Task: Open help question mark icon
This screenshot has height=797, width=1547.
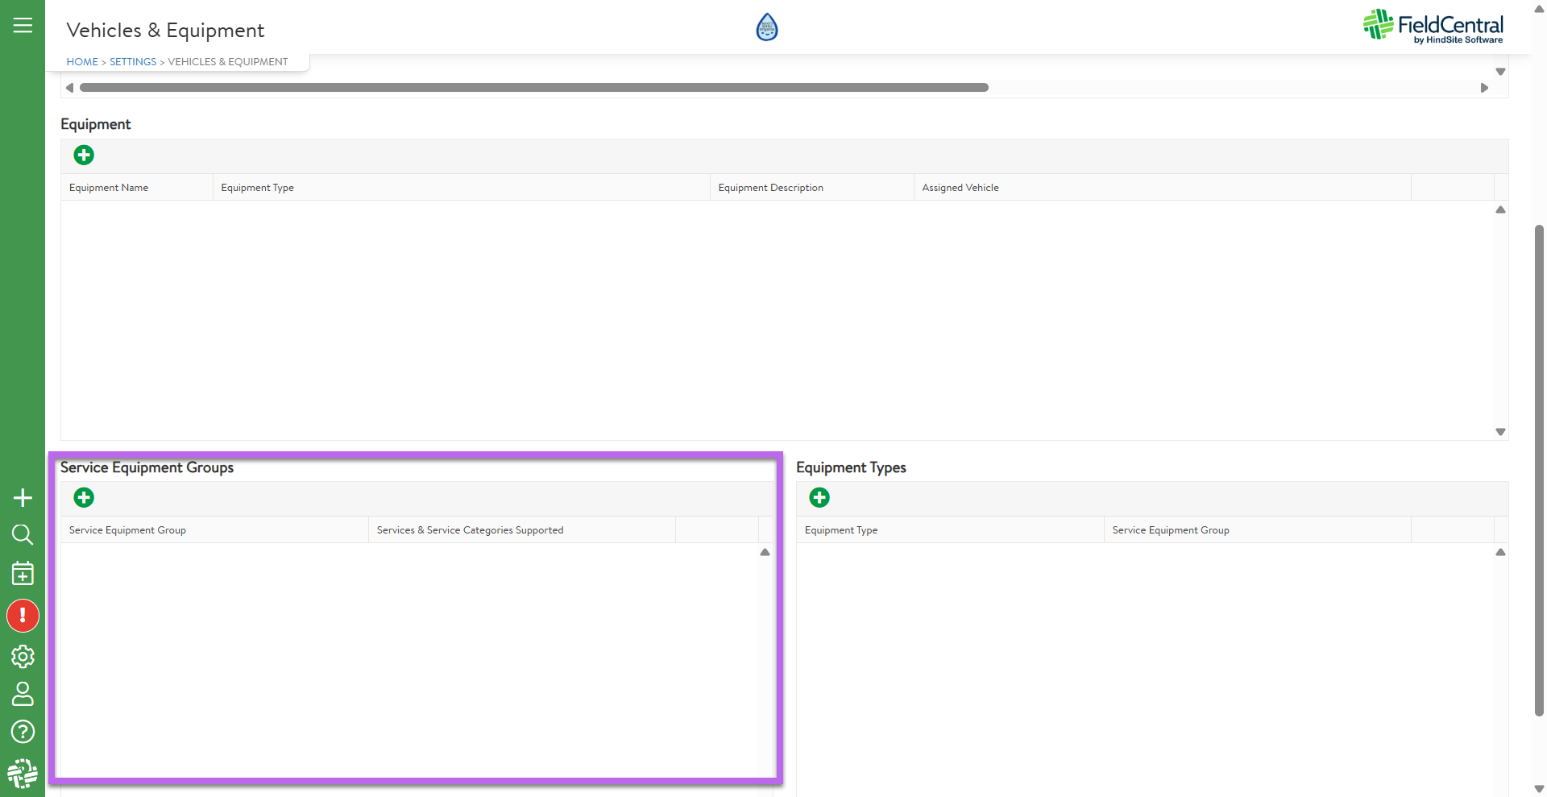Action: tap(23, 732)
